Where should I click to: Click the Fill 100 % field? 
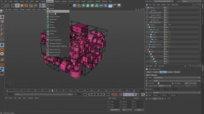click(171, 98)
